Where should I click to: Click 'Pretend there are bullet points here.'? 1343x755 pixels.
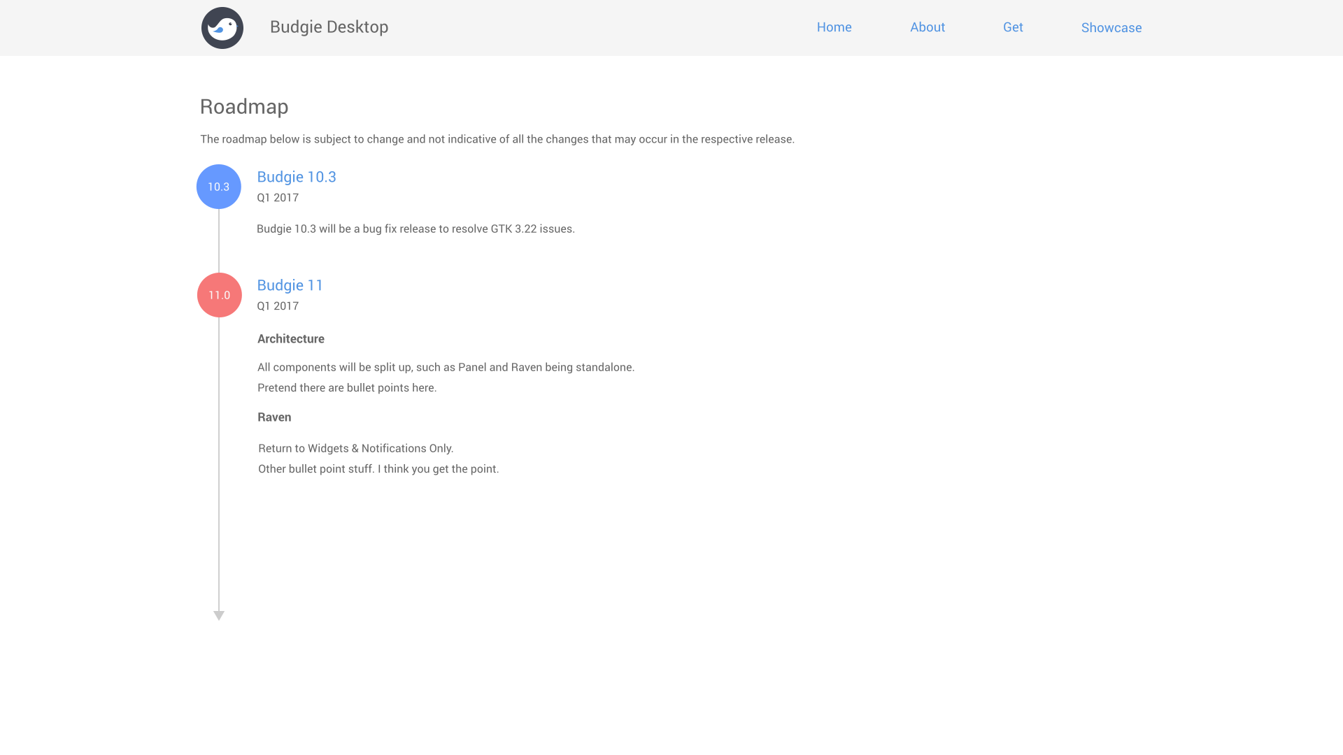point(347,388)
